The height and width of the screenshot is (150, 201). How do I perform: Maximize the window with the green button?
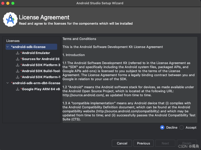13,3
